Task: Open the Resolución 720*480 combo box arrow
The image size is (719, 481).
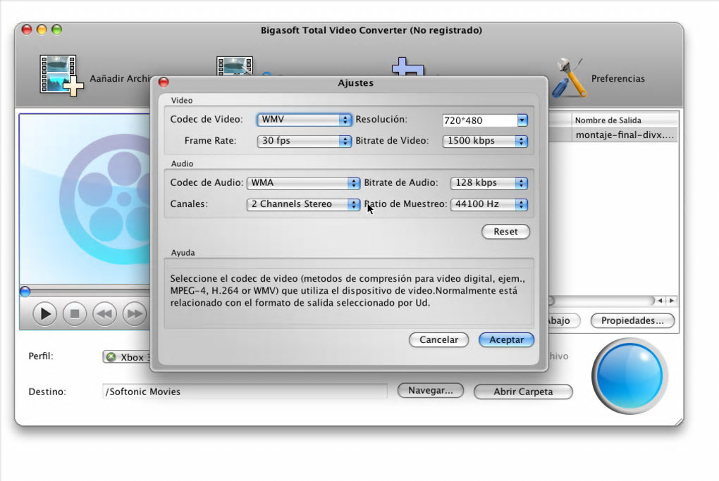Action: 522,120
